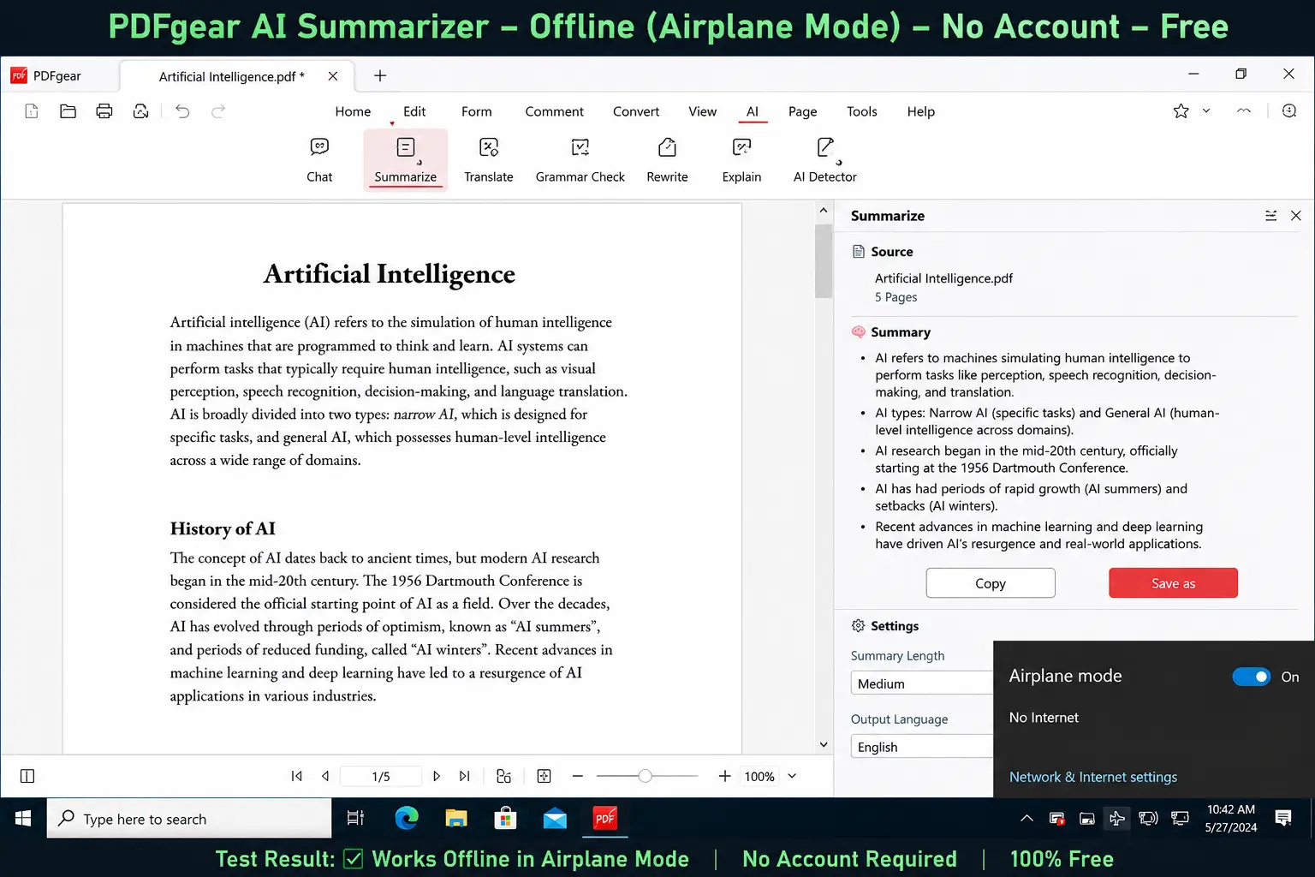This screenshot has height=877, width=1315.
Task: Click the airplane mode tray icon
Action: pyautogui.click(x=1117, y=819)
